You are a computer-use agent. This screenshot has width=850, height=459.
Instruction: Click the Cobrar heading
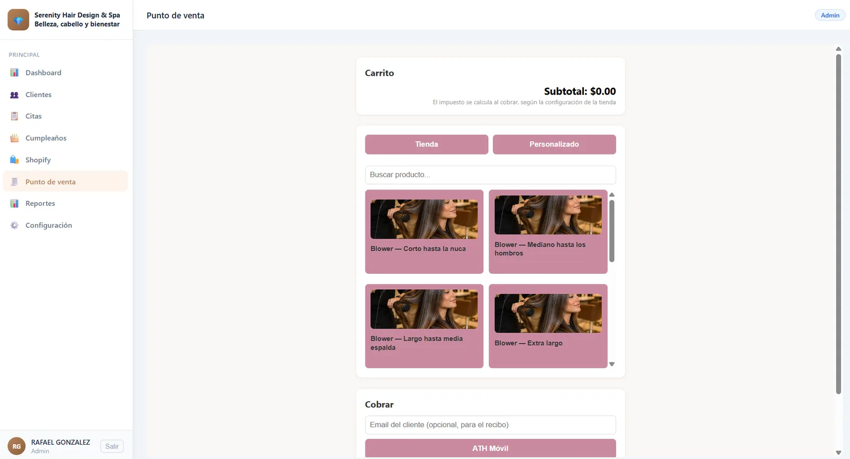[x=379, y=404]
